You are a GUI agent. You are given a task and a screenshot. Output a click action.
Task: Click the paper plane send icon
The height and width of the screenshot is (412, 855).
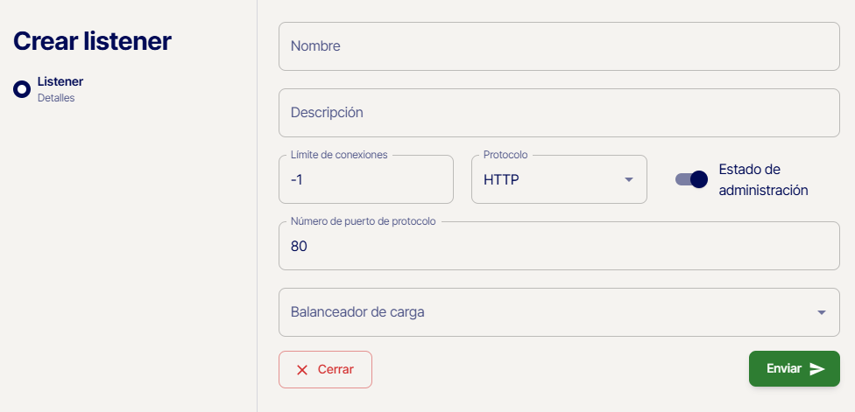817,369
